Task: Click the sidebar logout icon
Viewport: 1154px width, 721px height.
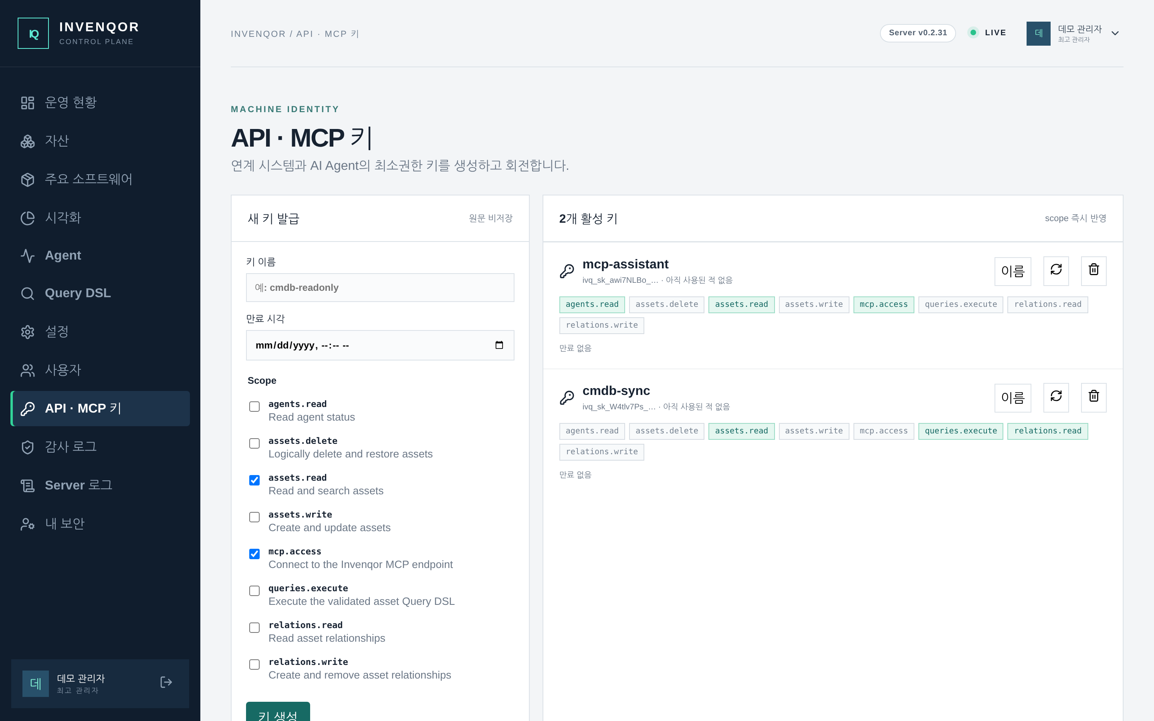Action: pyautogui.click(x=166, y=683)
